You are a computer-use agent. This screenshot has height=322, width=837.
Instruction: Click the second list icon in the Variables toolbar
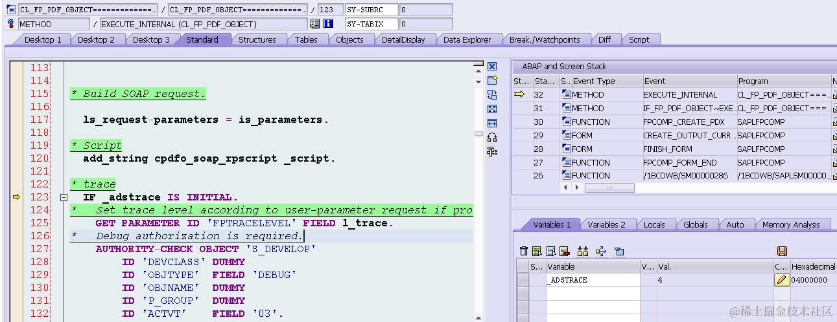pos(551,251)
